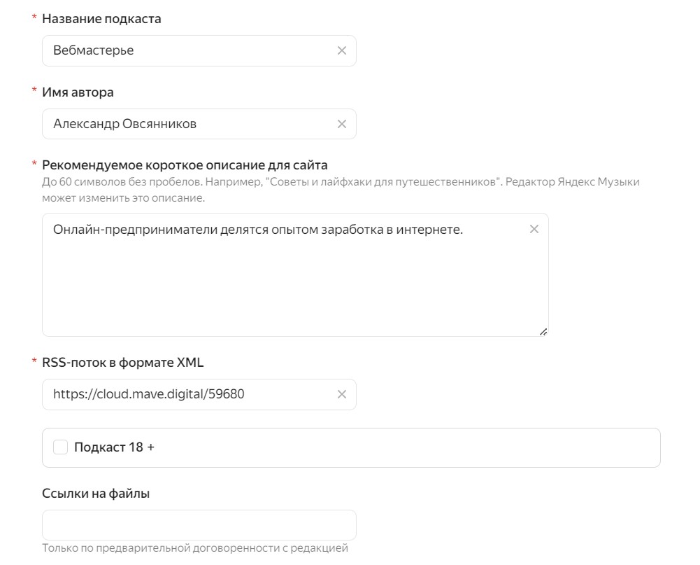The height and width of the screenshot is (565, 700).
Task: Click the 'Имя автора' field label
Action: point(78,92)
